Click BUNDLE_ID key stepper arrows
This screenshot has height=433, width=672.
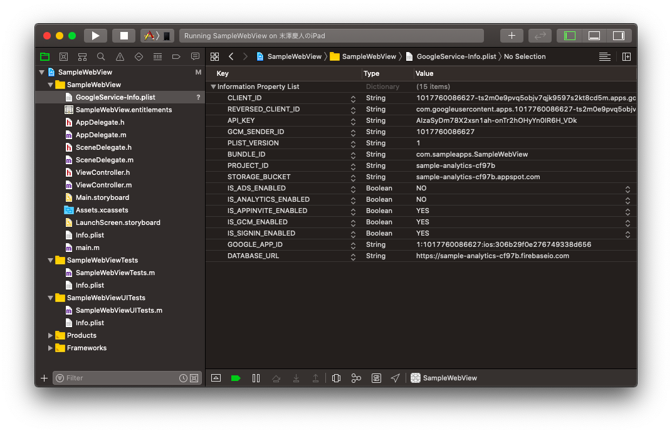coord(353,155)
